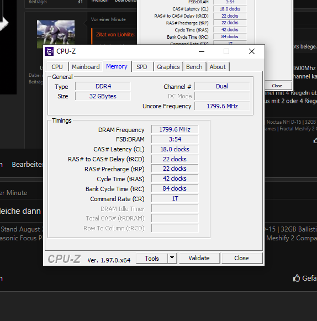
Task: Switch to the Graphics tab
Action: [x=168, y=67]
